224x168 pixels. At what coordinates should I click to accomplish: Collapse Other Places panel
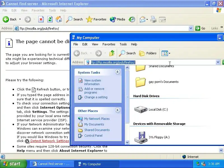coord(117,110)
